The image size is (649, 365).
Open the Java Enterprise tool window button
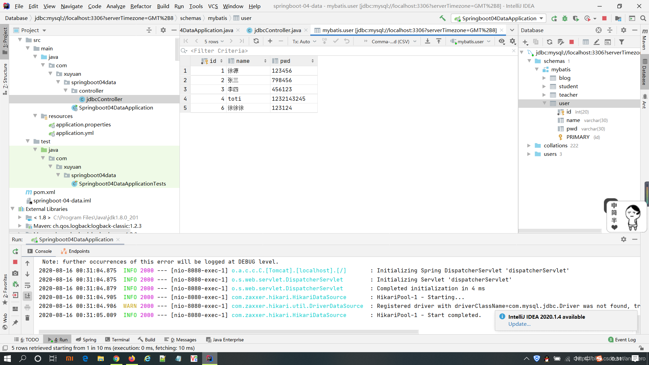(225, 340)
